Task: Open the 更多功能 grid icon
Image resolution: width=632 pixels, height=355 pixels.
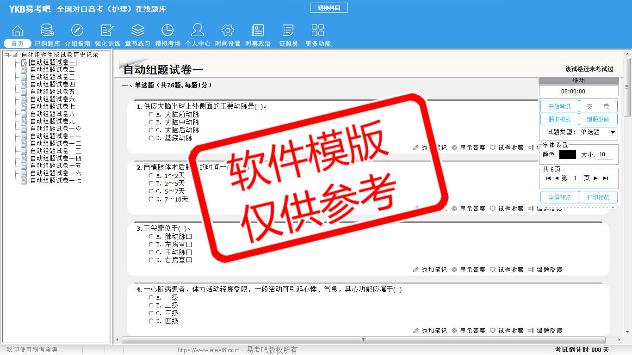Action: (318, 31)
